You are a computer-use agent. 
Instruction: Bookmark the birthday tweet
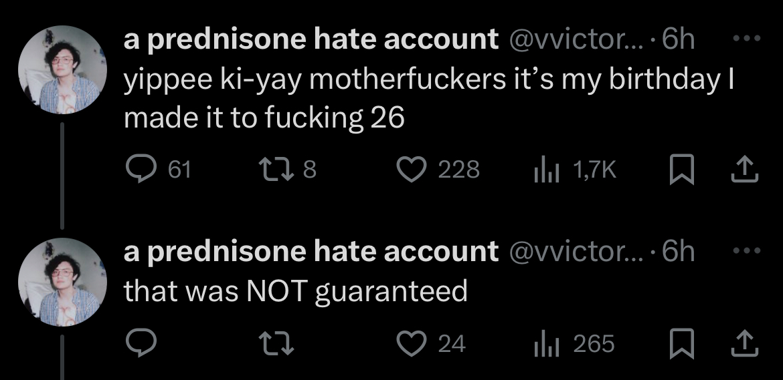682,170
